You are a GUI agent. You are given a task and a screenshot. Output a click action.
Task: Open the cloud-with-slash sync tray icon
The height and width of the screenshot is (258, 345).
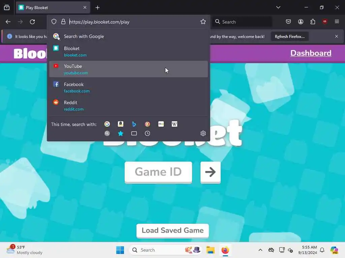tap(271, 250)
